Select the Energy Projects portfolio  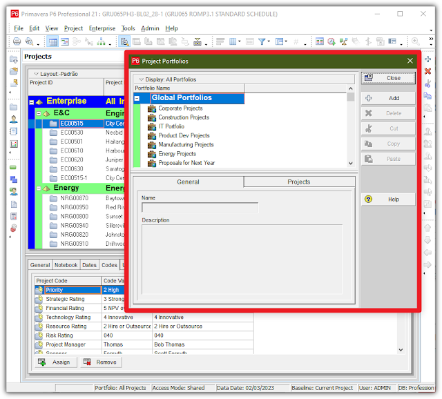point(177,154)
